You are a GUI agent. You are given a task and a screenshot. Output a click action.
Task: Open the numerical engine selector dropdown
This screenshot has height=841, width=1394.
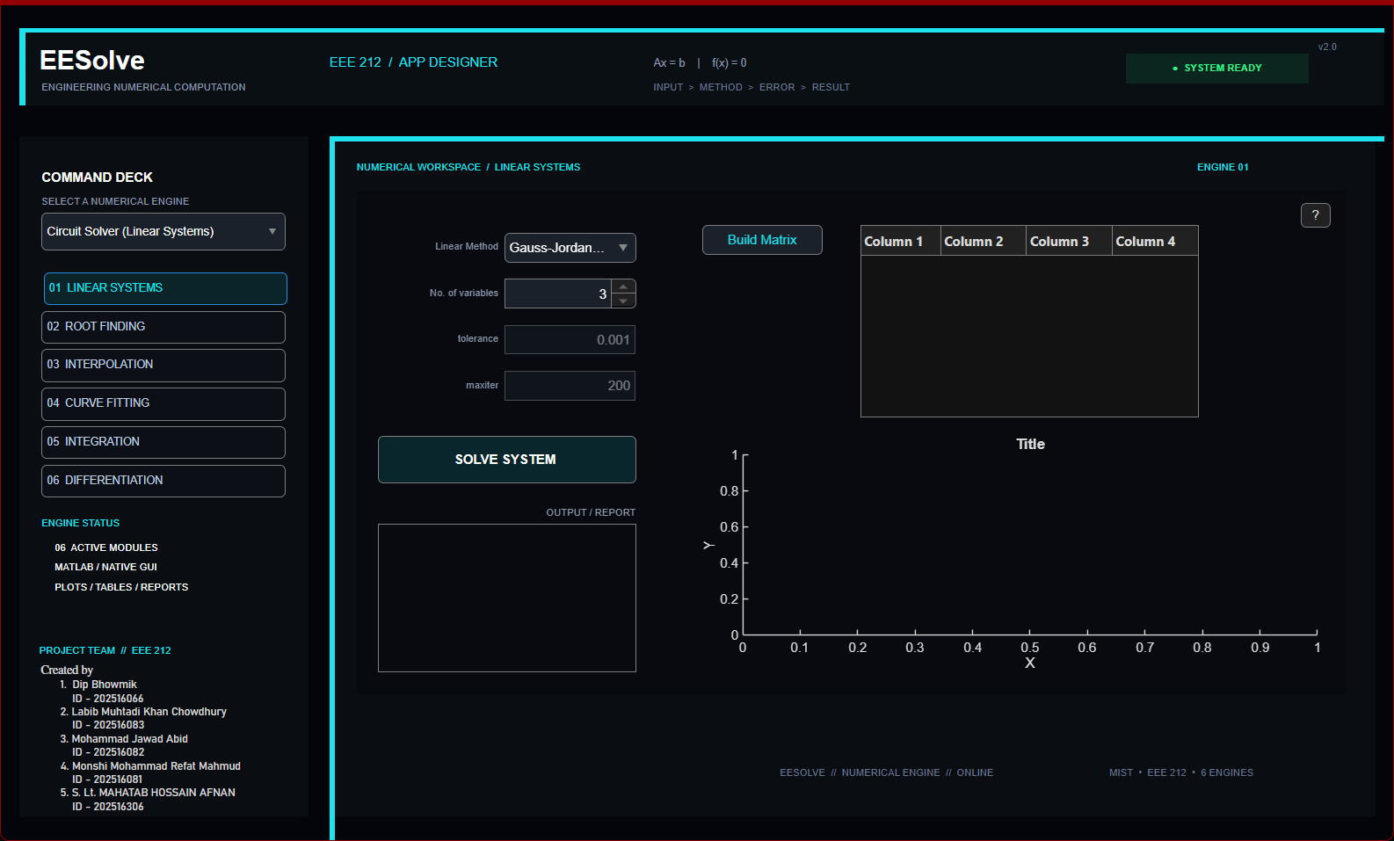pyautogui.click(x=163, y=231)
